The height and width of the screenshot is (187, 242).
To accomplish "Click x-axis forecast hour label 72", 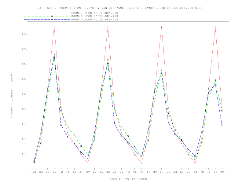I will (x=195, y=172).
